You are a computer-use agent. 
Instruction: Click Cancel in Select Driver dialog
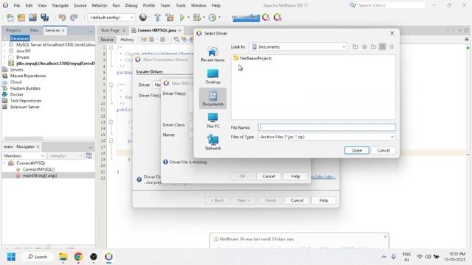pos(383,150)
